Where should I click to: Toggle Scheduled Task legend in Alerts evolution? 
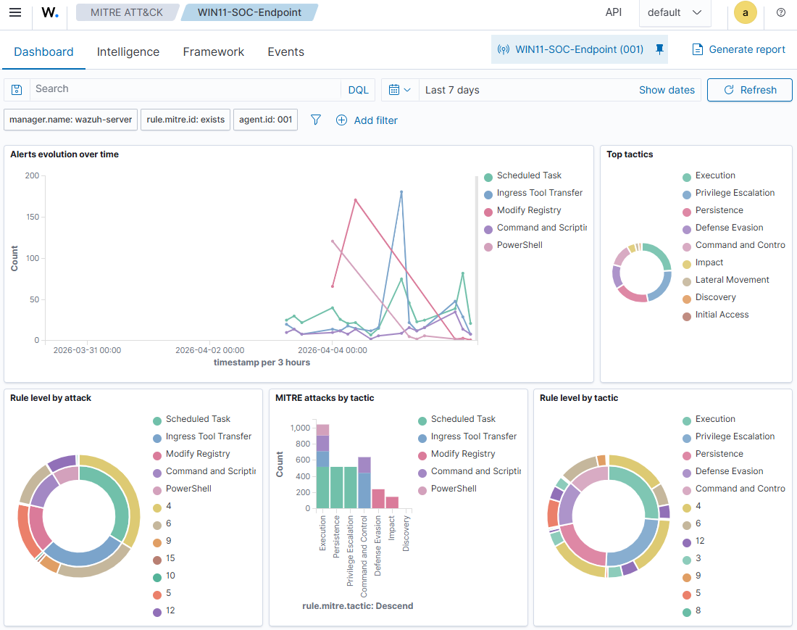pyautogui.click(x=529, y=175)
